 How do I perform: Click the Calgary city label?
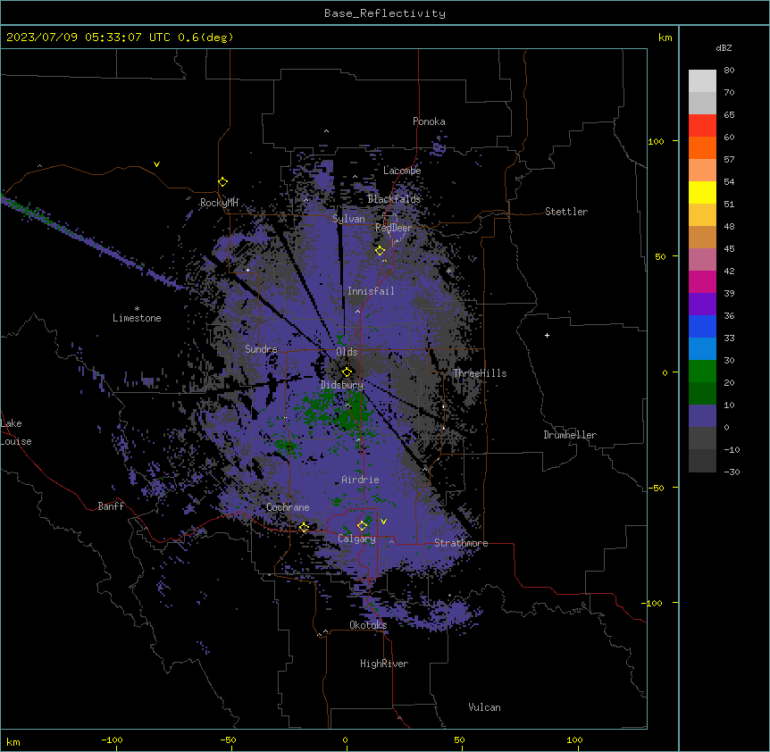point(356,539)
